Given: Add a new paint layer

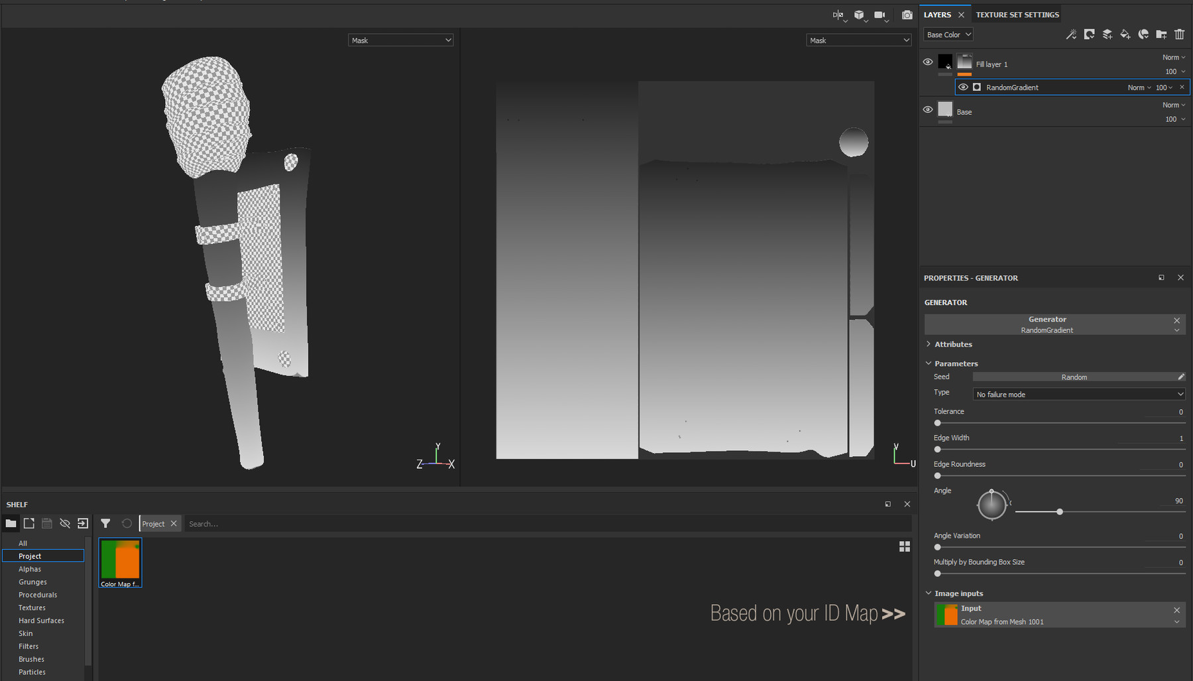Looking at the screenshot, I should pos(1107,34).
